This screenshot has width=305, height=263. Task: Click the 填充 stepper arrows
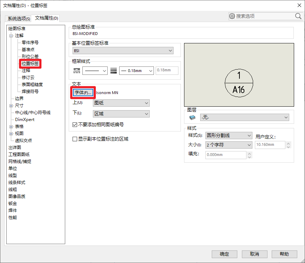pyautogui.click(x=249, y=155)
